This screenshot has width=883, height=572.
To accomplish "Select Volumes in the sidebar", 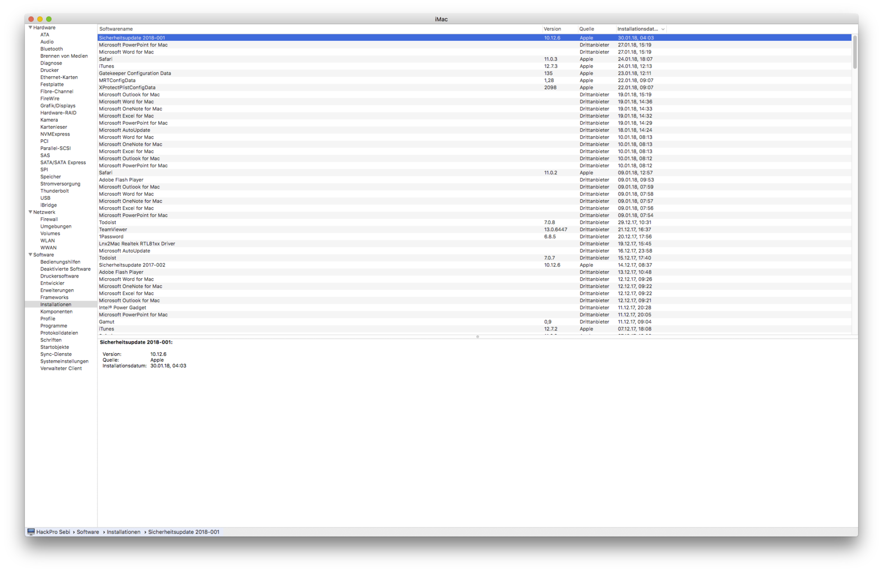I will click(50, 234).
